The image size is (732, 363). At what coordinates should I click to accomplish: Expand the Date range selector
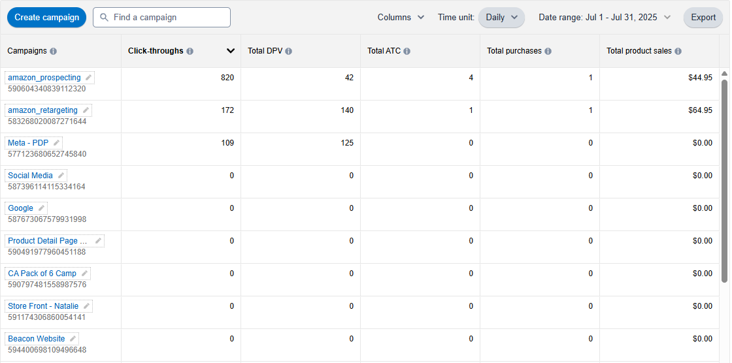[x=605, y=18]
